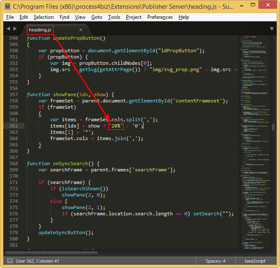Minimize the Sublime Text window

pos(242,6)
